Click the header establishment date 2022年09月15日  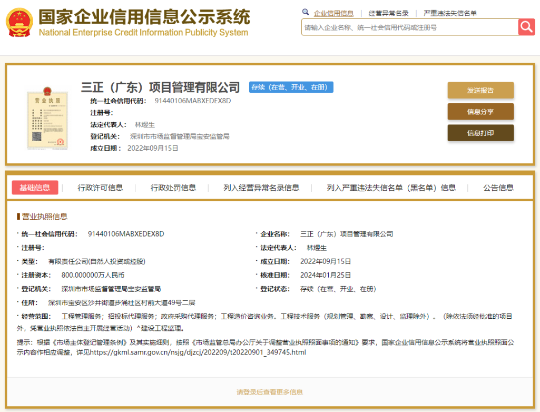pyautogui.click(x=153, y=148)
